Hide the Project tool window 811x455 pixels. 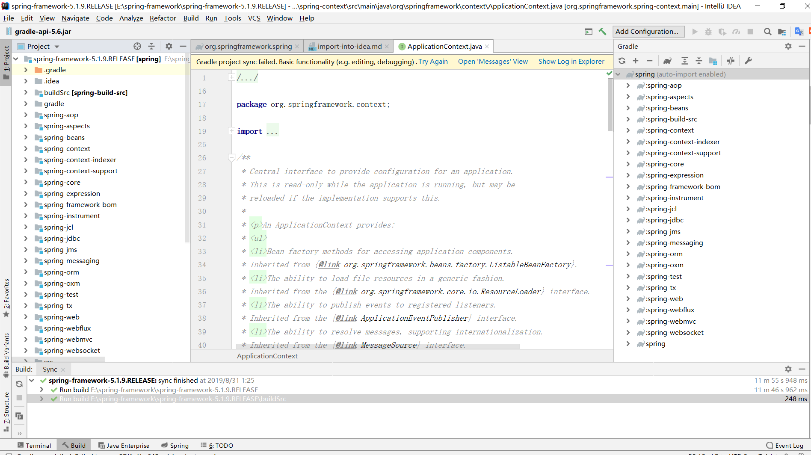pos(183,46)
